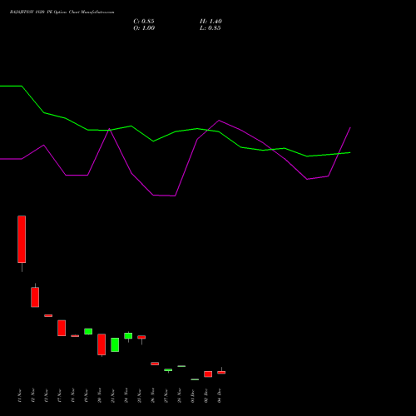Click the red candle above 20 Nov
The image size is (416, 416).
(102, 344)
